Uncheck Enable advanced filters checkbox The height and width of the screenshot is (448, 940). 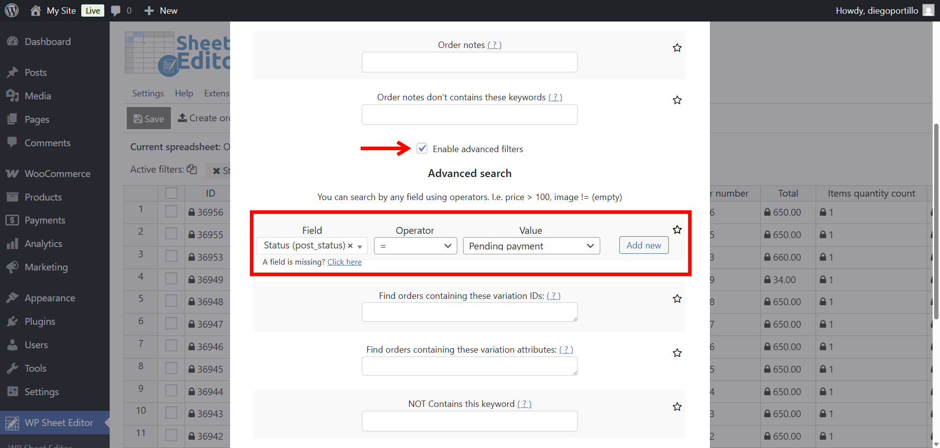click(422, 149)
